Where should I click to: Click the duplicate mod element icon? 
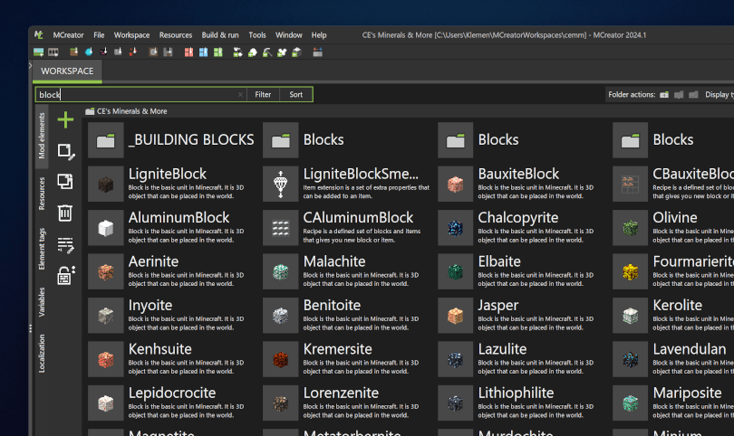pyautogui.click(x=65, y=181)
